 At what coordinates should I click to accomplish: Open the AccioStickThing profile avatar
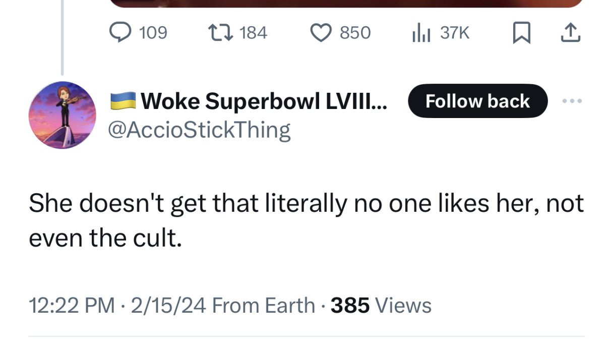coord(62,115)
